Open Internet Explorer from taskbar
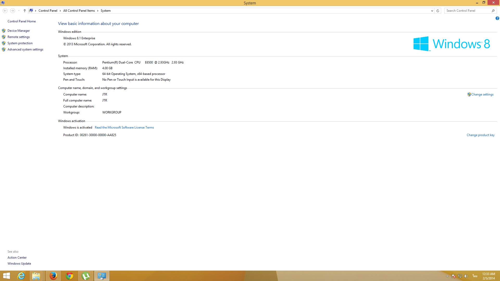 [x=21, y=276]
